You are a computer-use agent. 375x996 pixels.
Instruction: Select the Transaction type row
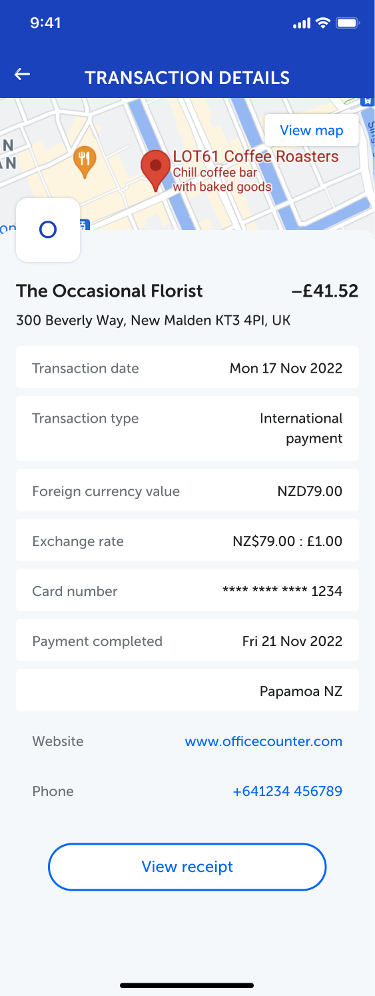coord(187,428)
